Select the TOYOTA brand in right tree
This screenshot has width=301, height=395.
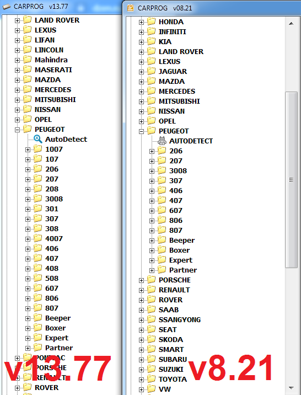coord(173,379)
